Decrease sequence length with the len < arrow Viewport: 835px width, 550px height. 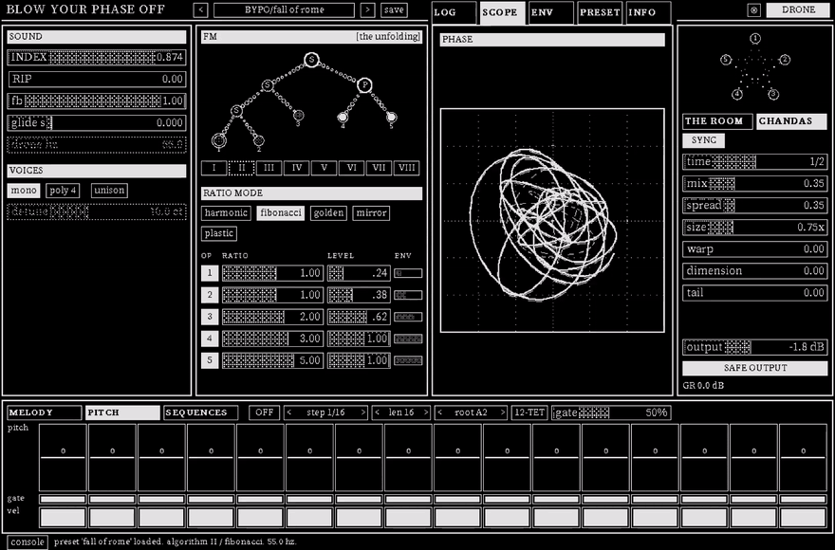377,412
